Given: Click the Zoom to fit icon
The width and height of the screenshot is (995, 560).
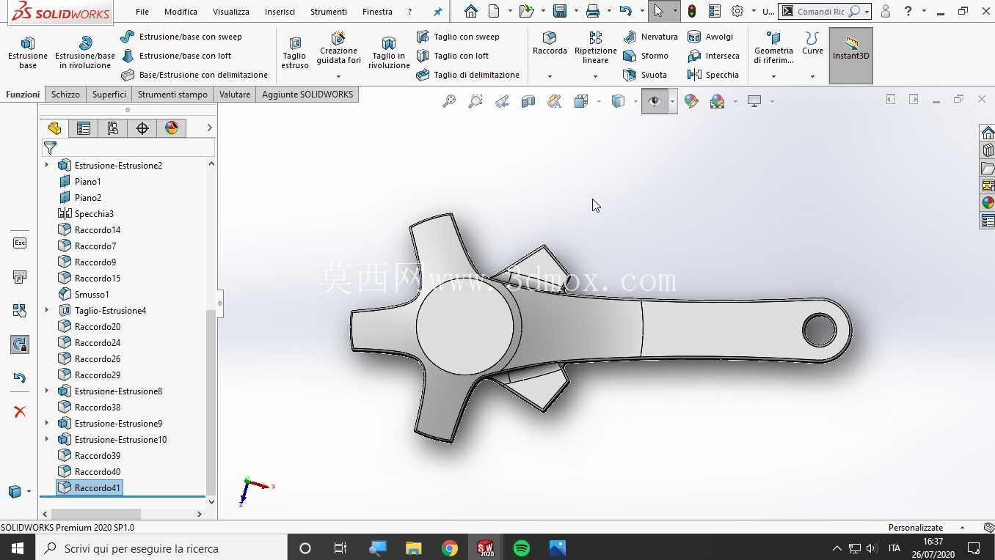Looking at the screenshot, I should tap(449, 101).
